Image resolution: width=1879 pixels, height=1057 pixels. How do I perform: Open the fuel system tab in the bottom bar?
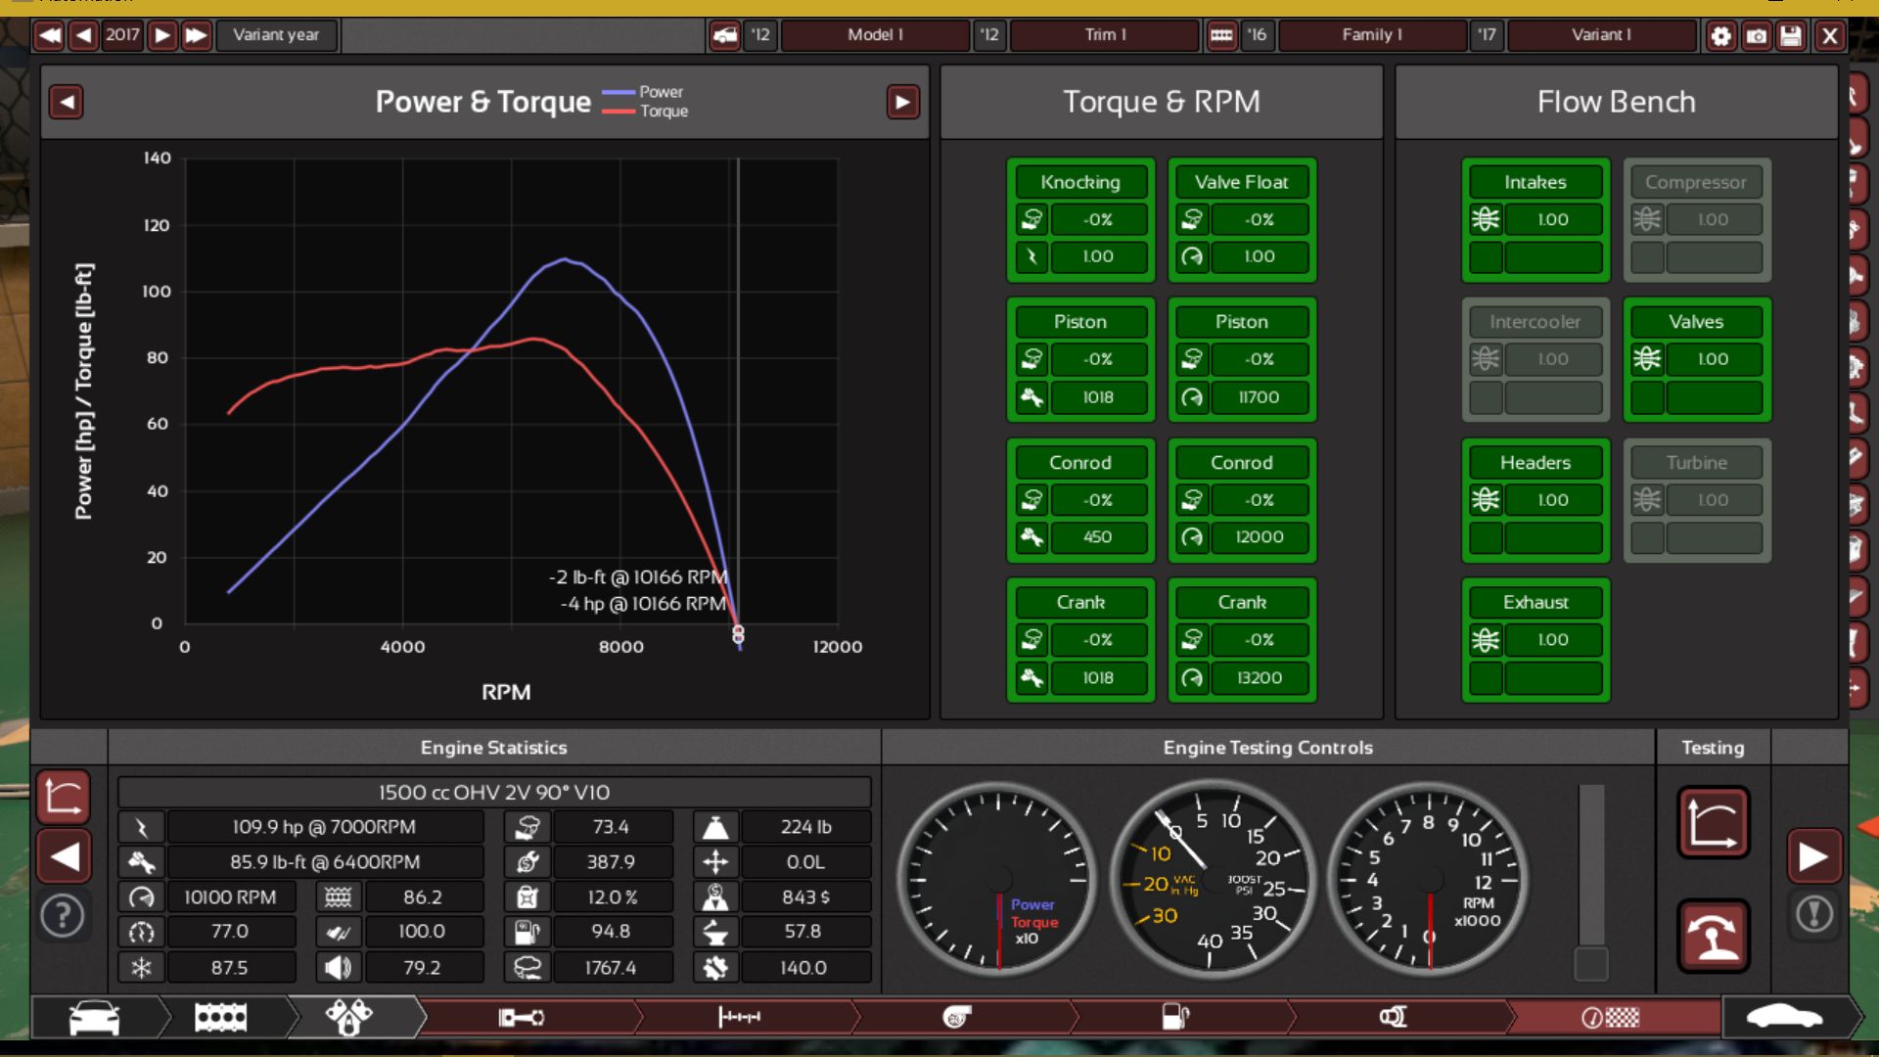tap(1174, 1018)
